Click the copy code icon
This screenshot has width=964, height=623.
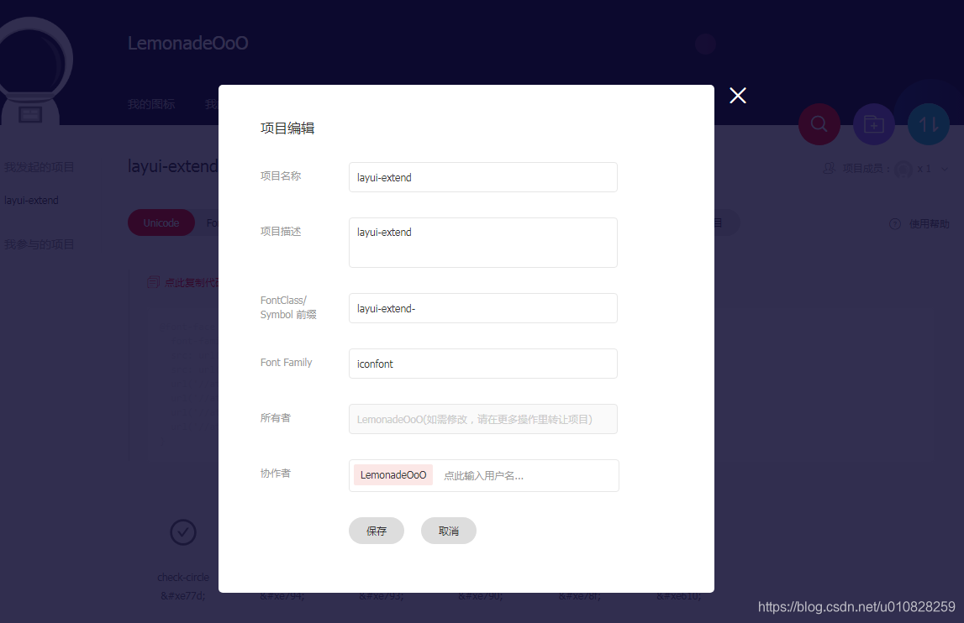(154, 282)
